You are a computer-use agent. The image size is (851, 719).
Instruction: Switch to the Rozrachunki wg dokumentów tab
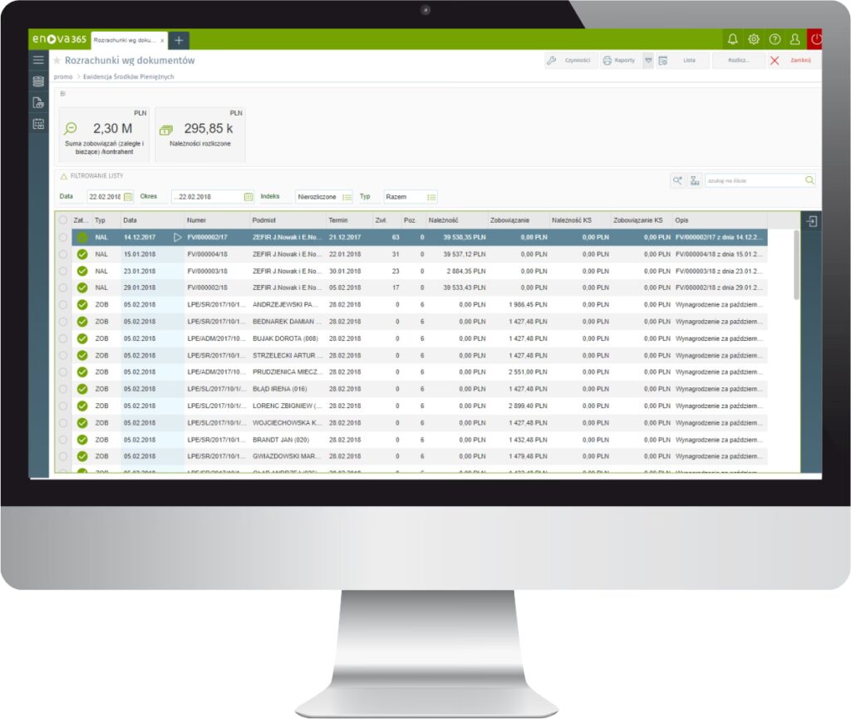pyautogui.click(x=126, y=39)
